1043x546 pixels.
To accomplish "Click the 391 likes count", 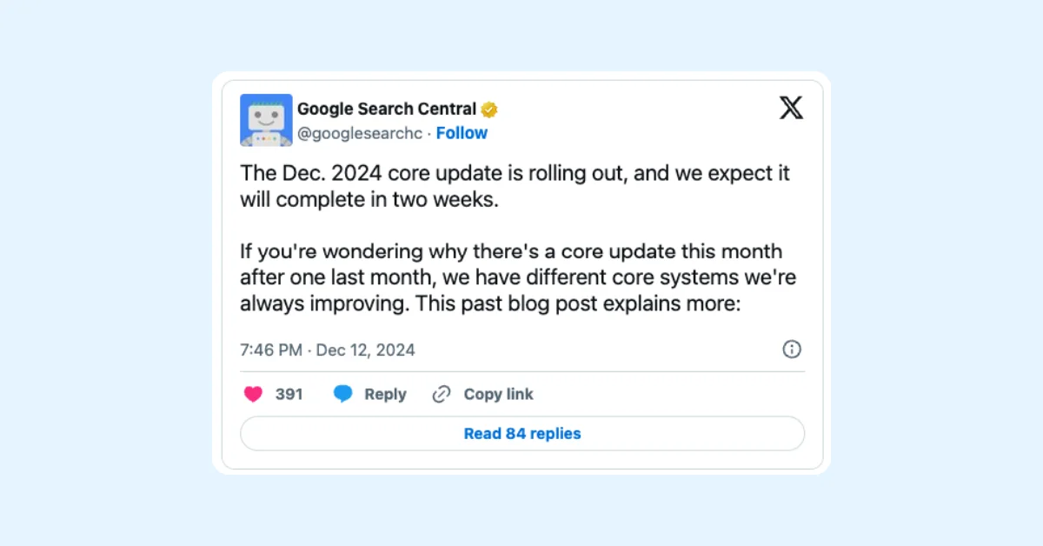I will pos(289,395).
